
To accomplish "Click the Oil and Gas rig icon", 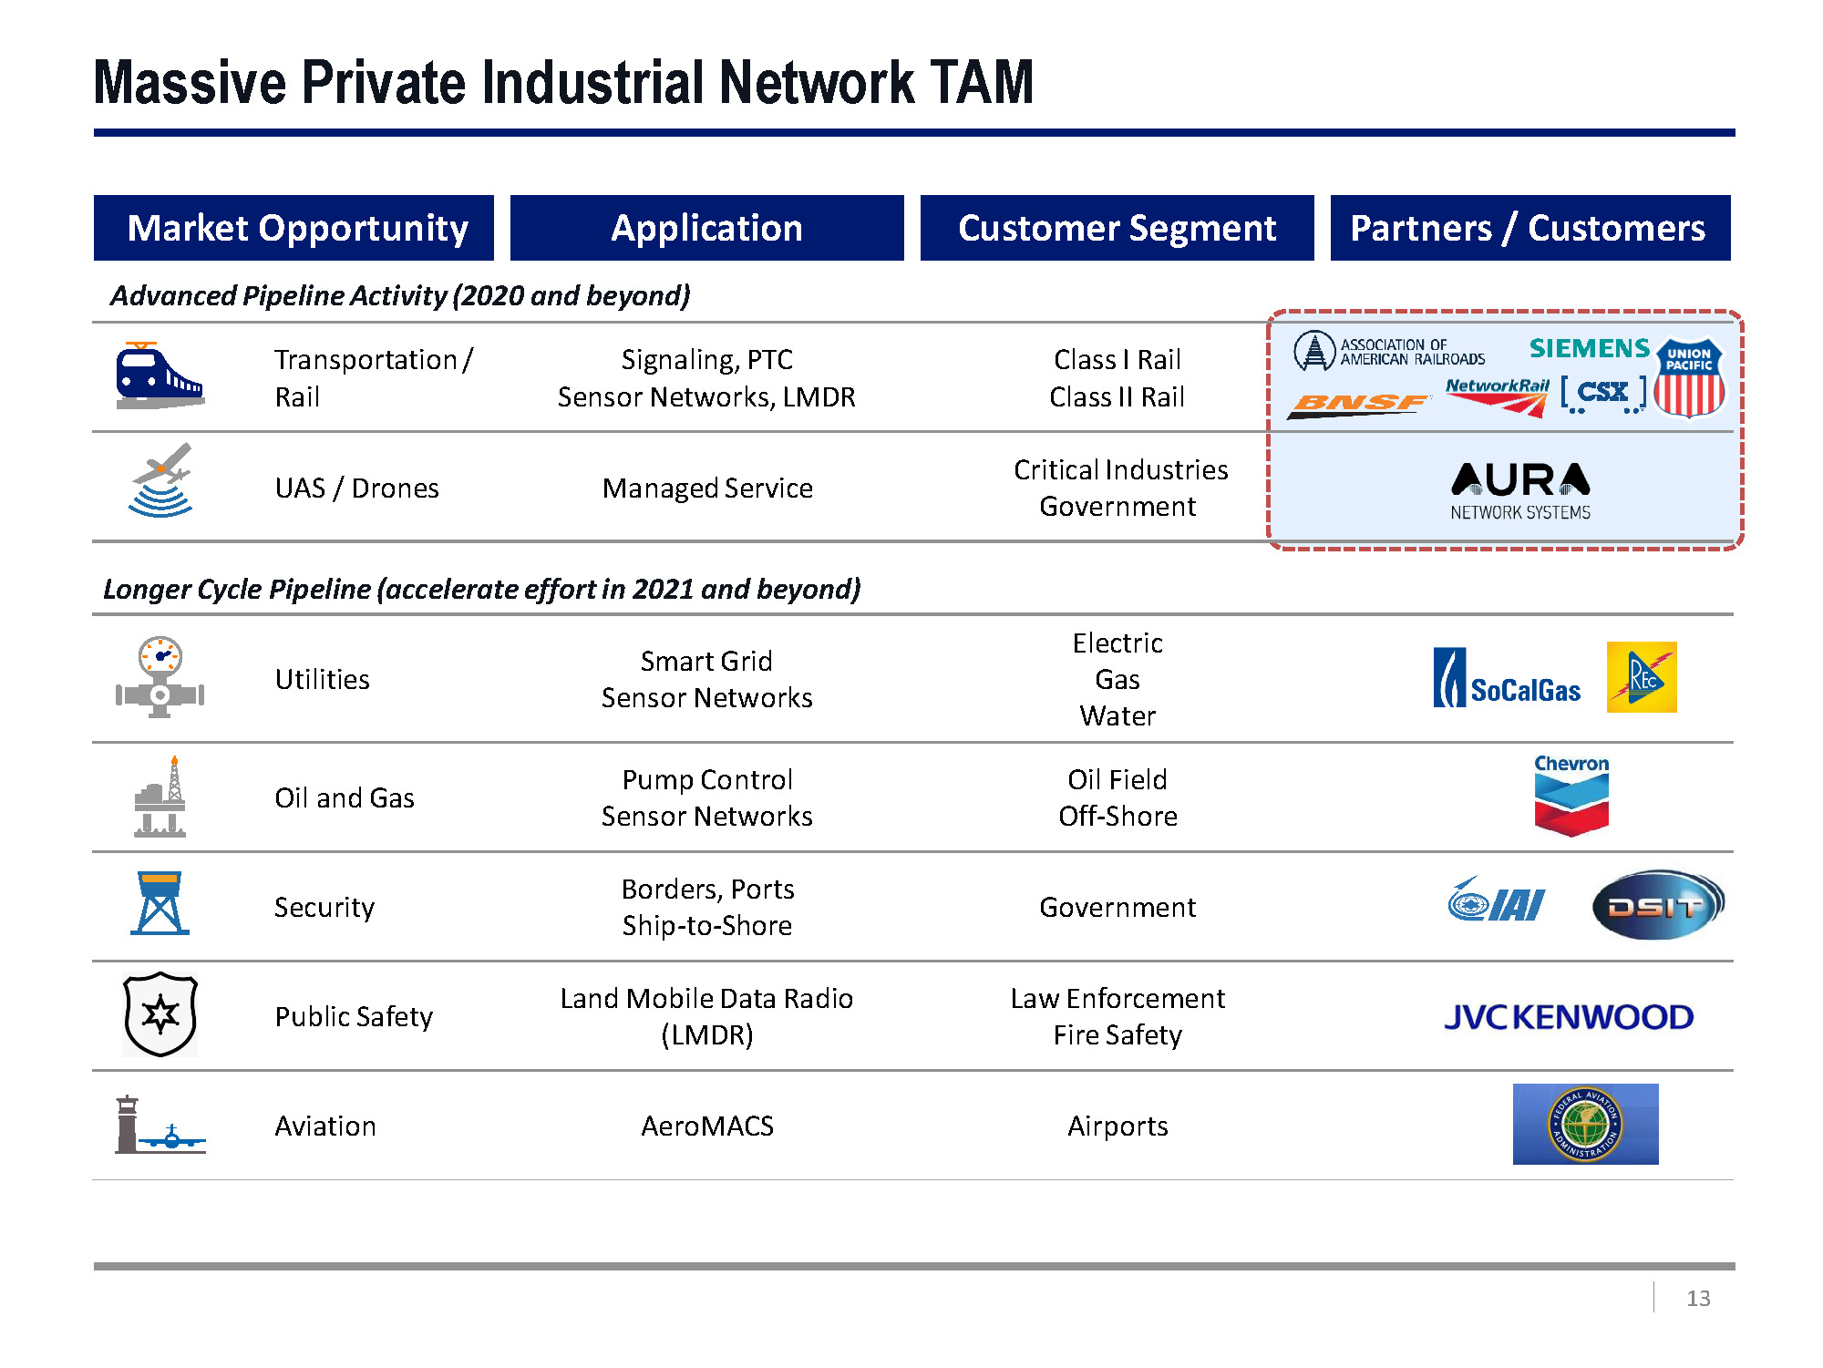I will pos(160,797).
